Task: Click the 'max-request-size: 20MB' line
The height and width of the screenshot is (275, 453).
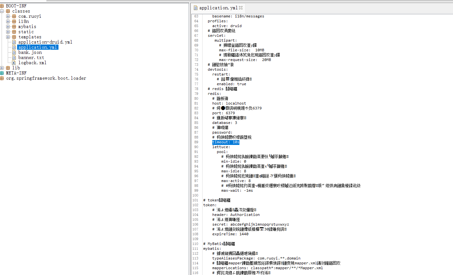Action: click(245, 60)
